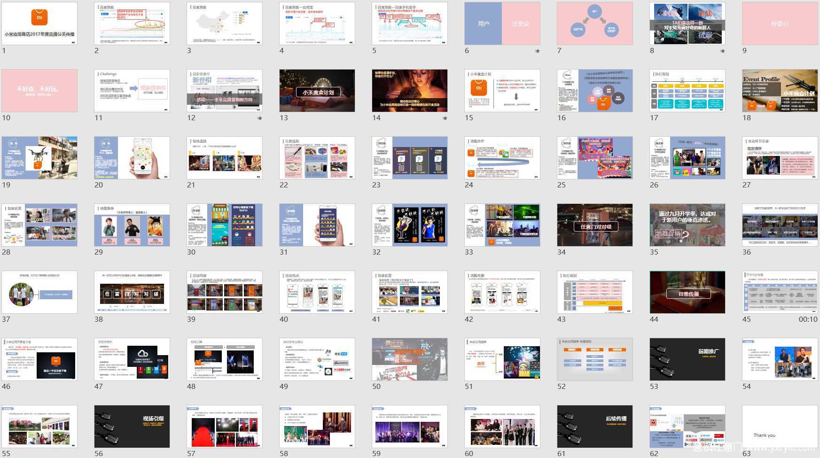Select slide 28 创意延展 thumbnail
This screenshot has height=458, width=820.
pos(39,225)
